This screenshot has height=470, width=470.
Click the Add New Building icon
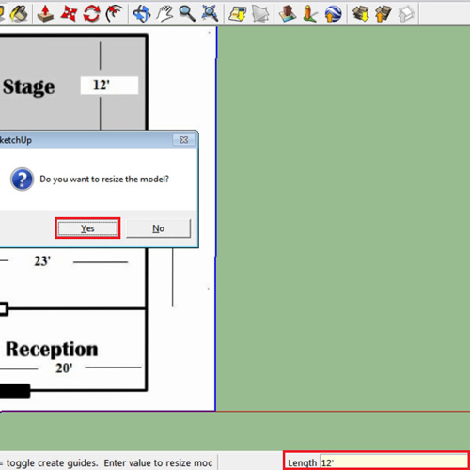pyautogui.click(x=288, y=13)
